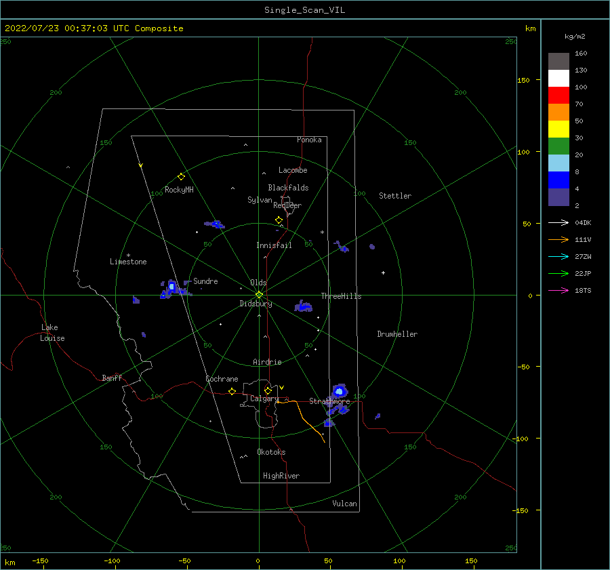Click the gray 130-160 color swatch

pyautogui.click(x=558, y=62)
